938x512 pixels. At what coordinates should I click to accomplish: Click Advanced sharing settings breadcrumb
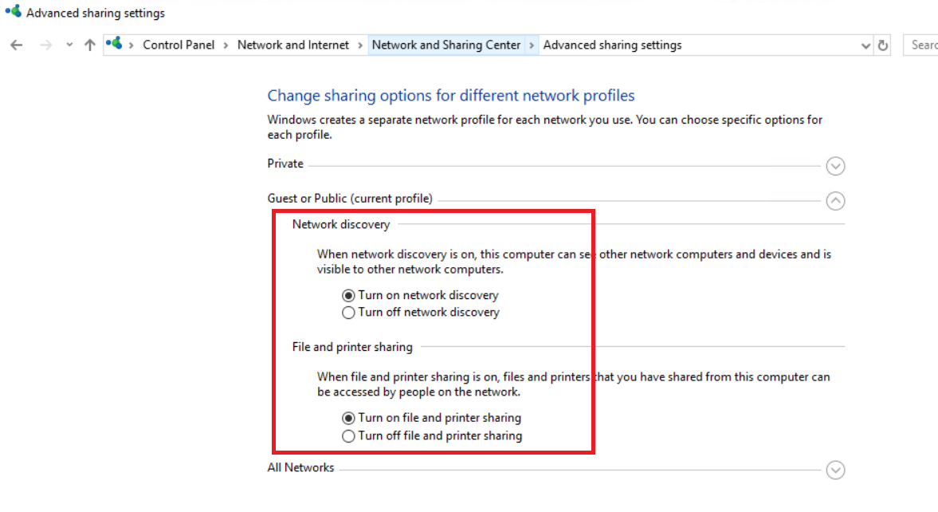click(x=612, y=45)
